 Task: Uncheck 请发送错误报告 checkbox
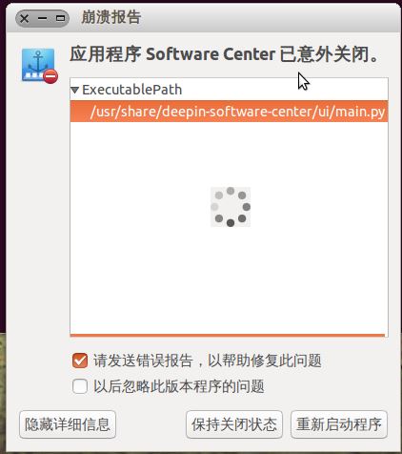[80, 361]
